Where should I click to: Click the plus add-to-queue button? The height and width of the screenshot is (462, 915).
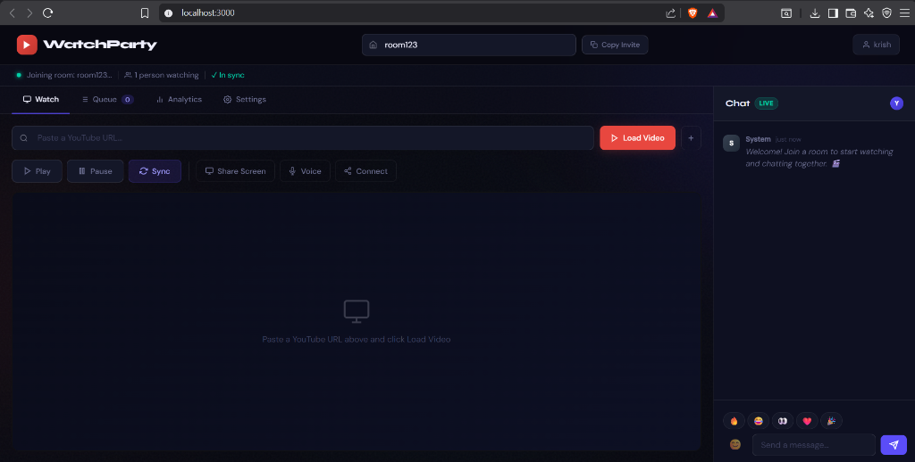691,138
